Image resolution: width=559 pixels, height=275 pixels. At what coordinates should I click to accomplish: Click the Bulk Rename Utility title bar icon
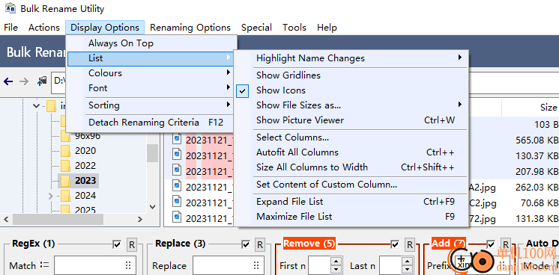click(10, 8)
